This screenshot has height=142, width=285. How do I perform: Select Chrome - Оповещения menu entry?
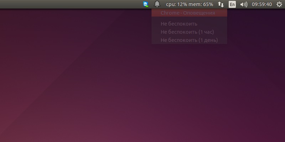click(x=188, y=13)
